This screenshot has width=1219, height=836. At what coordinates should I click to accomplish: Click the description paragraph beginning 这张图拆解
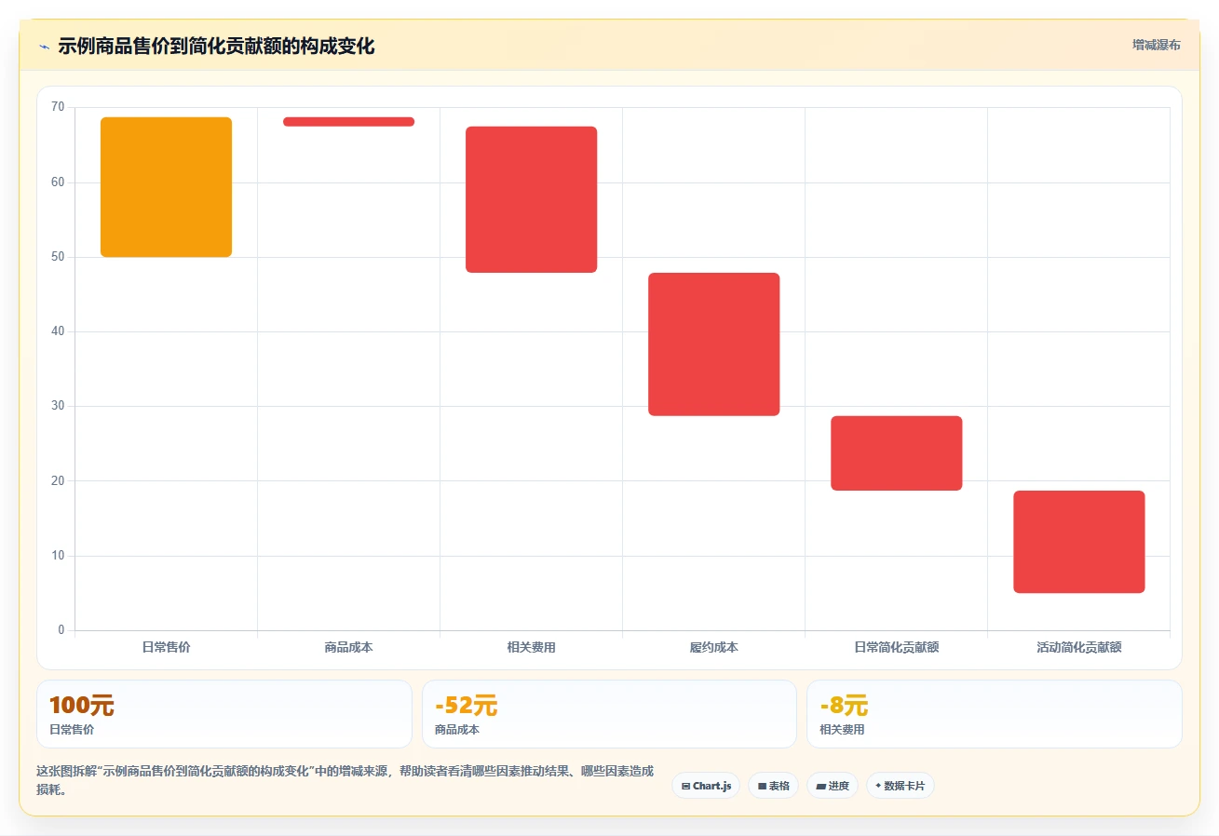(x=345, y=780)
